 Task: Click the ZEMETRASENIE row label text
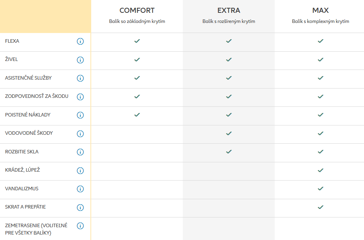tap(36, 229)
